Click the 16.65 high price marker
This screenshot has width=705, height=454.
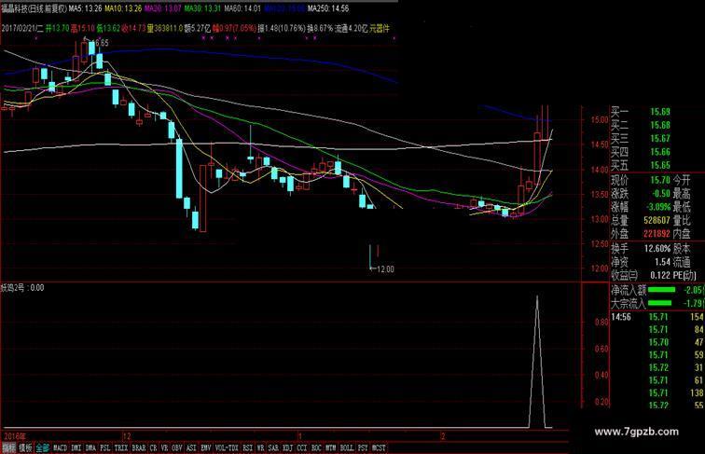click(x=101, y=43)
